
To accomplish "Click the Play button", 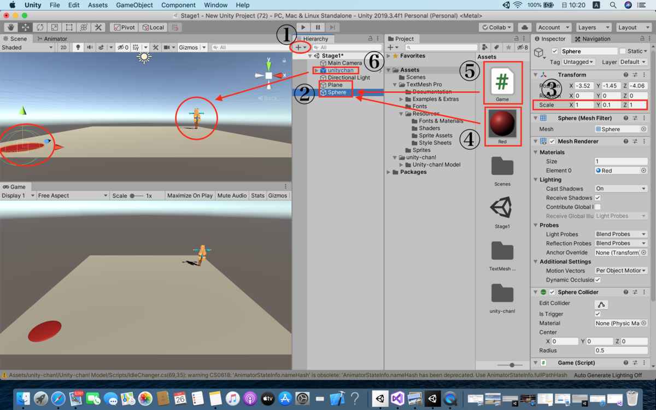I will pyautogui.click(x=303, y=27).
